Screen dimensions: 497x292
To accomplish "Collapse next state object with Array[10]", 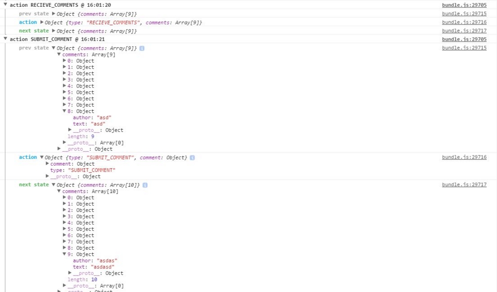I will (53, 185).
